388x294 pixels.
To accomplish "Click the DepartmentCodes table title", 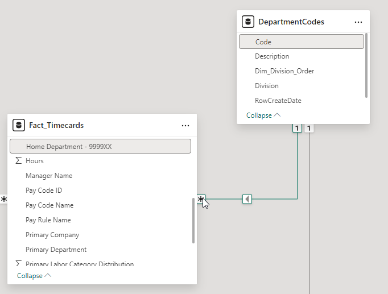I will [x=291, y=22].
